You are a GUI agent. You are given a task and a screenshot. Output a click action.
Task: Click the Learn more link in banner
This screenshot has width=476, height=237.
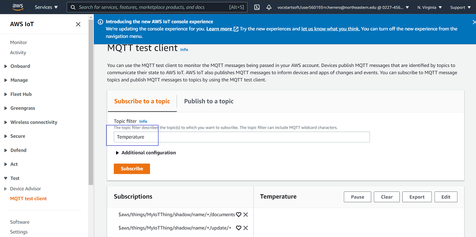[219, 29]
